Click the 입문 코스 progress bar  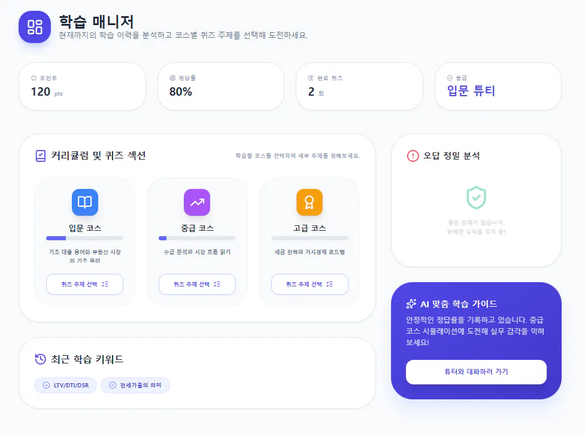84,238
